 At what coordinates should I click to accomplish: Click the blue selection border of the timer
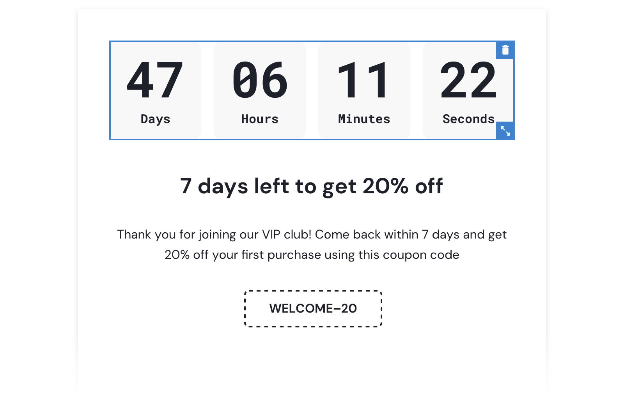click(312, 42)
